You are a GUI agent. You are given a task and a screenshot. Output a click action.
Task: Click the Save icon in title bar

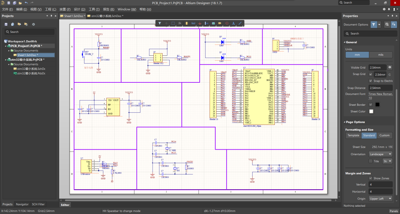pyautogui.click(x=9, y=3)
